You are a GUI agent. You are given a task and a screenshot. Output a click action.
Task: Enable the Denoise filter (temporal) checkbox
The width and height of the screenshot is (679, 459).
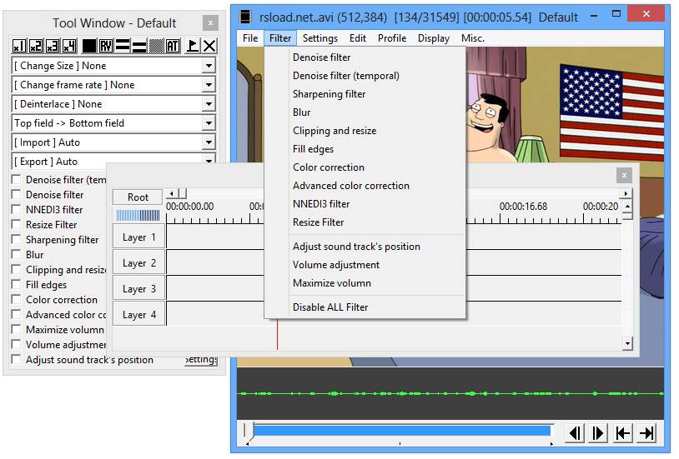click(x=16, y=179)
